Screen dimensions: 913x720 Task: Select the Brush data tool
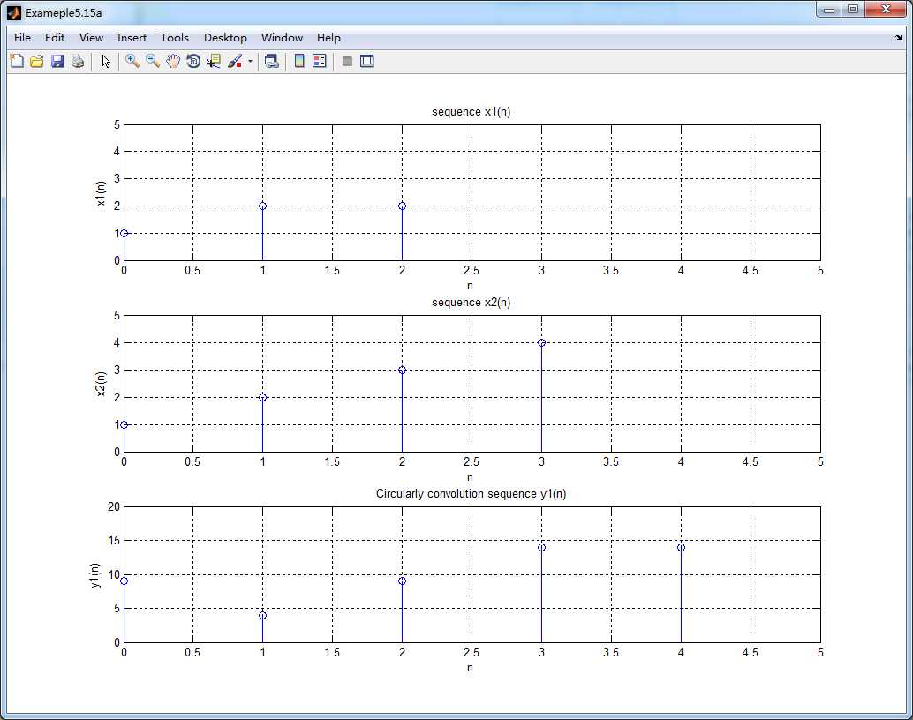[x=235, y=61]
